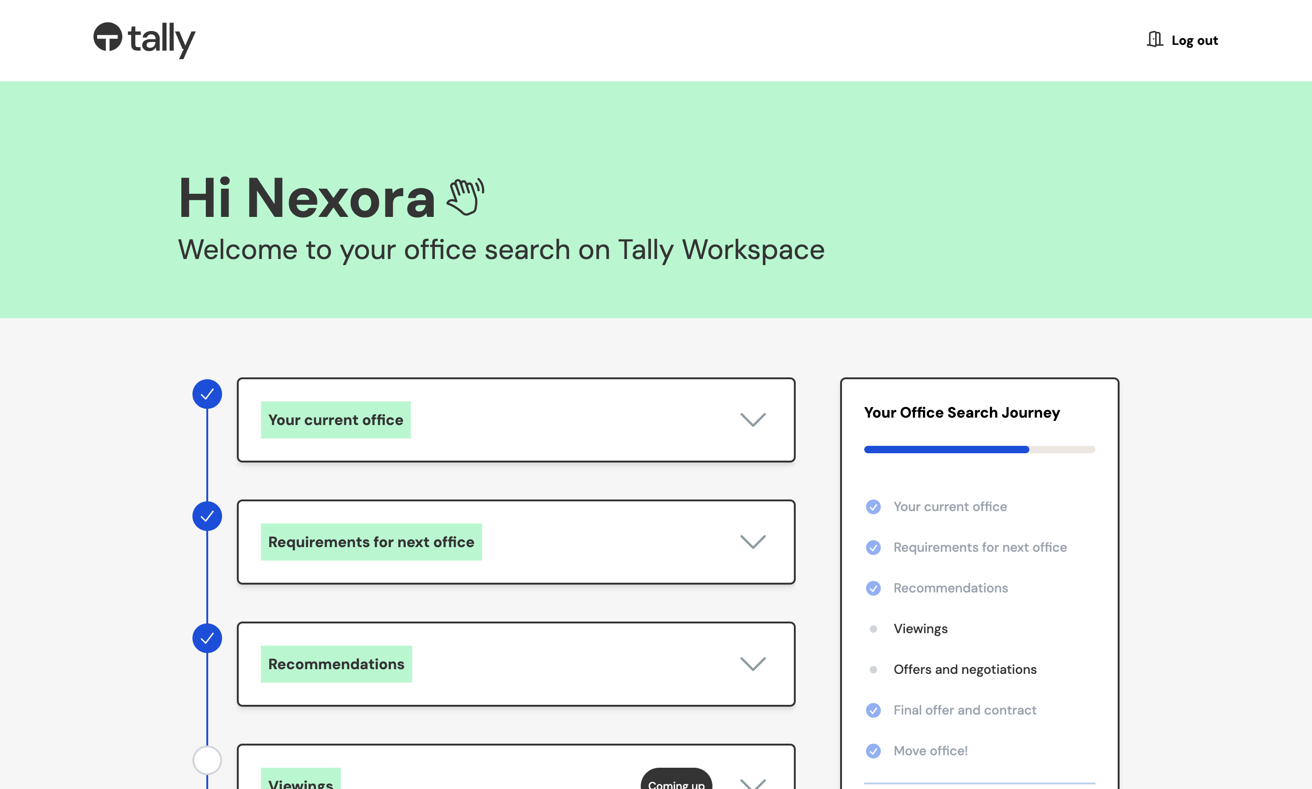Select Offers and negotiations from journey list
Viewport: 1312px width, 789px height.
click(x=964, y=669)
